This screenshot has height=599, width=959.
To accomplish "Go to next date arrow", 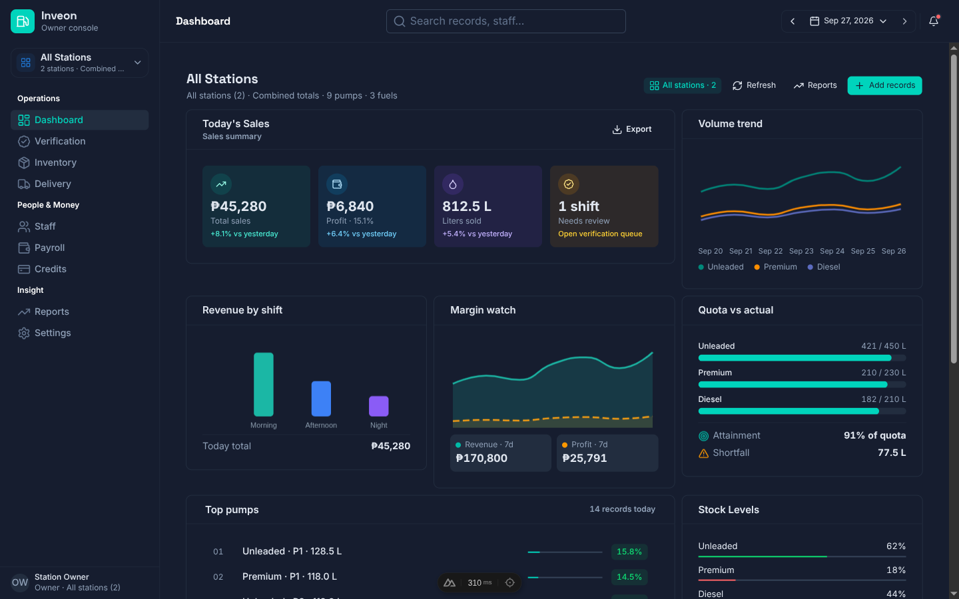I will pyautogui.click(x=904, y=21).
